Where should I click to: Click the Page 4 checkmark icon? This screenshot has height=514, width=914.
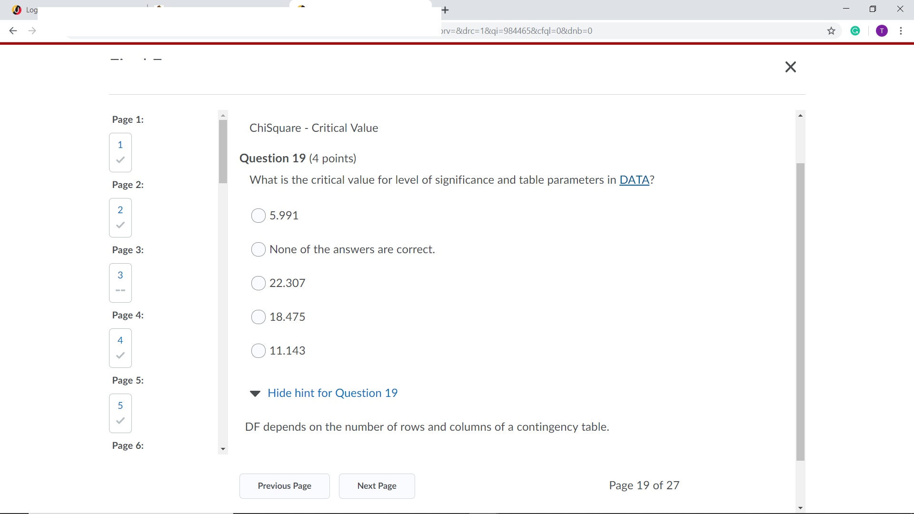point(119,355)
